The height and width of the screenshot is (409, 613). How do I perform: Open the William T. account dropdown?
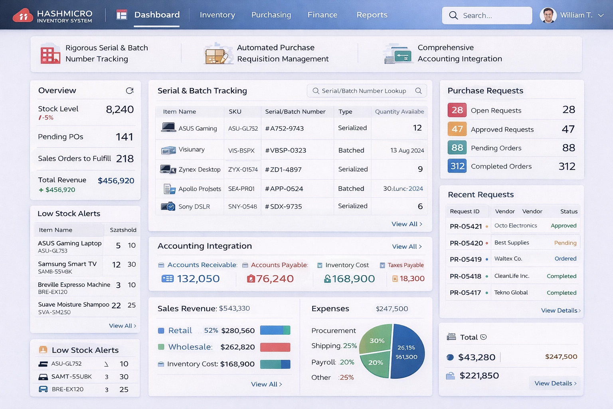coord(601,15)
